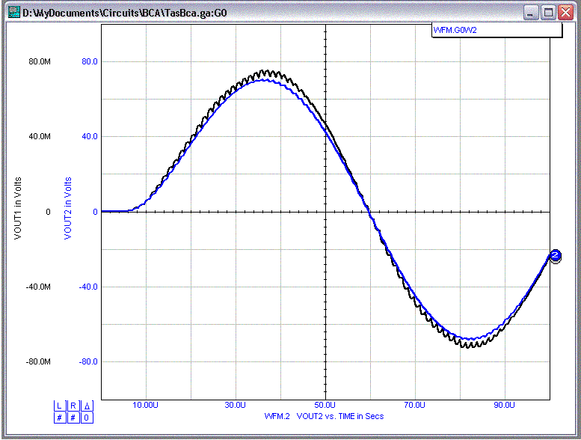Minimize the TasBca graph window

coord(531,13)
